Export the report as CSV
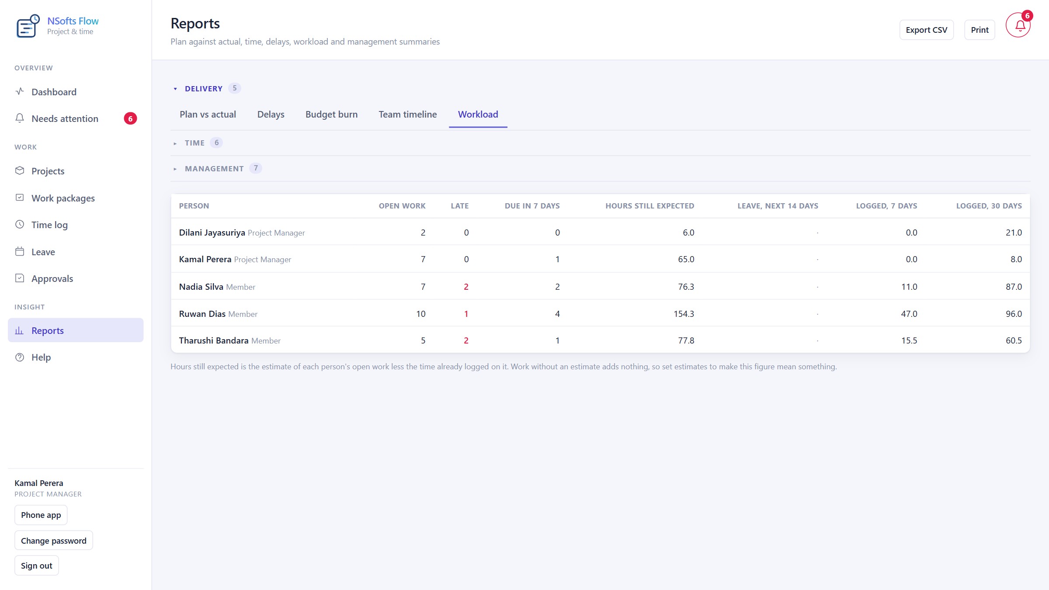 point(926,30)
